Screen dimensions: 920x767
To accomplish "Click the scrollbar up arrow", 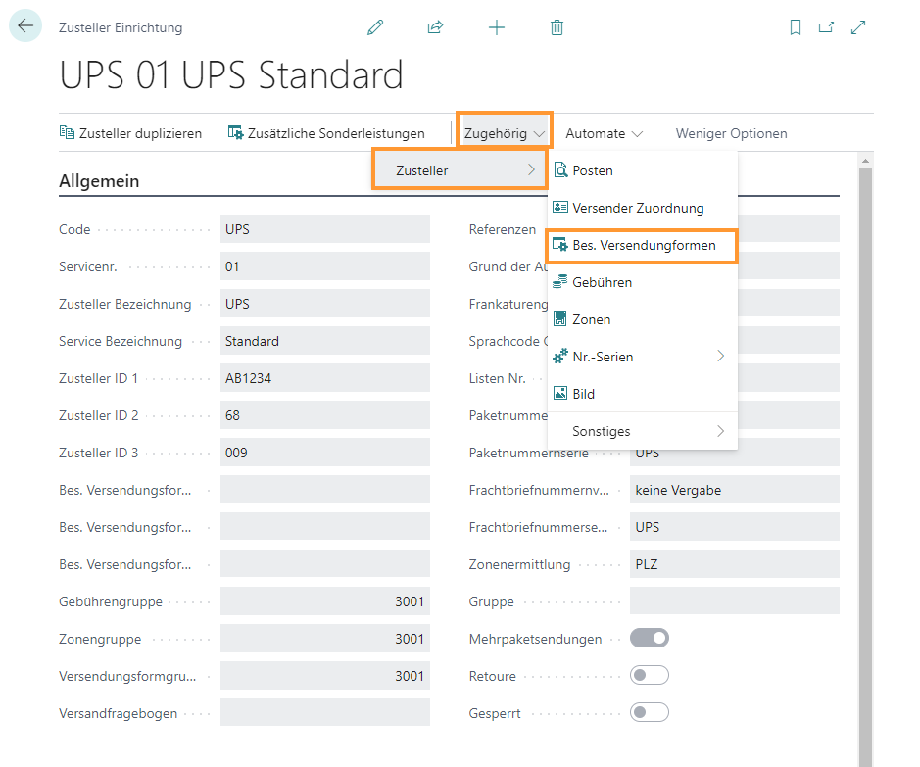I will coord(865,160).
